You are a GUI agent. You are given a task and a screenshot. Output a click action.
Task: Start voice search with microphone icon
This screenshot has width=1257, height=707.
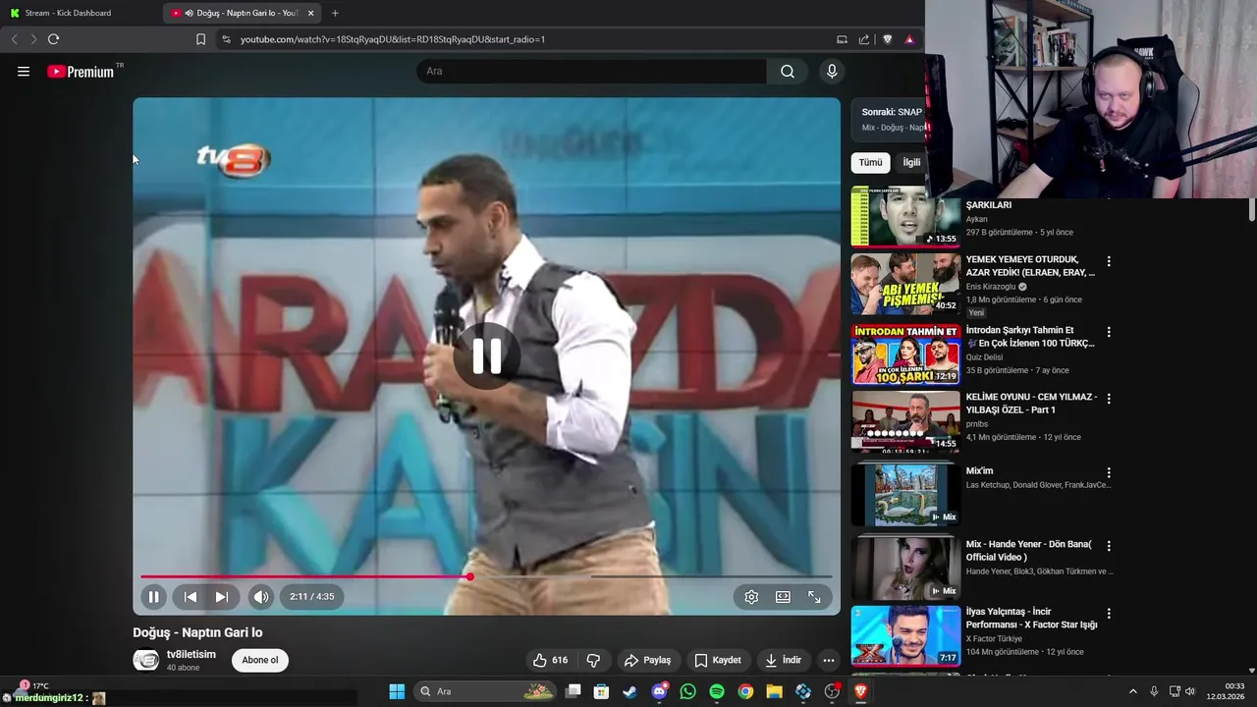832,72
